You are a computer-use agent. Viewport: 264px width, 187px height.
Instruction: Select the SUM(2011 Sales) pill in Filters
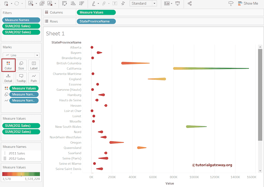click(21, 26)
